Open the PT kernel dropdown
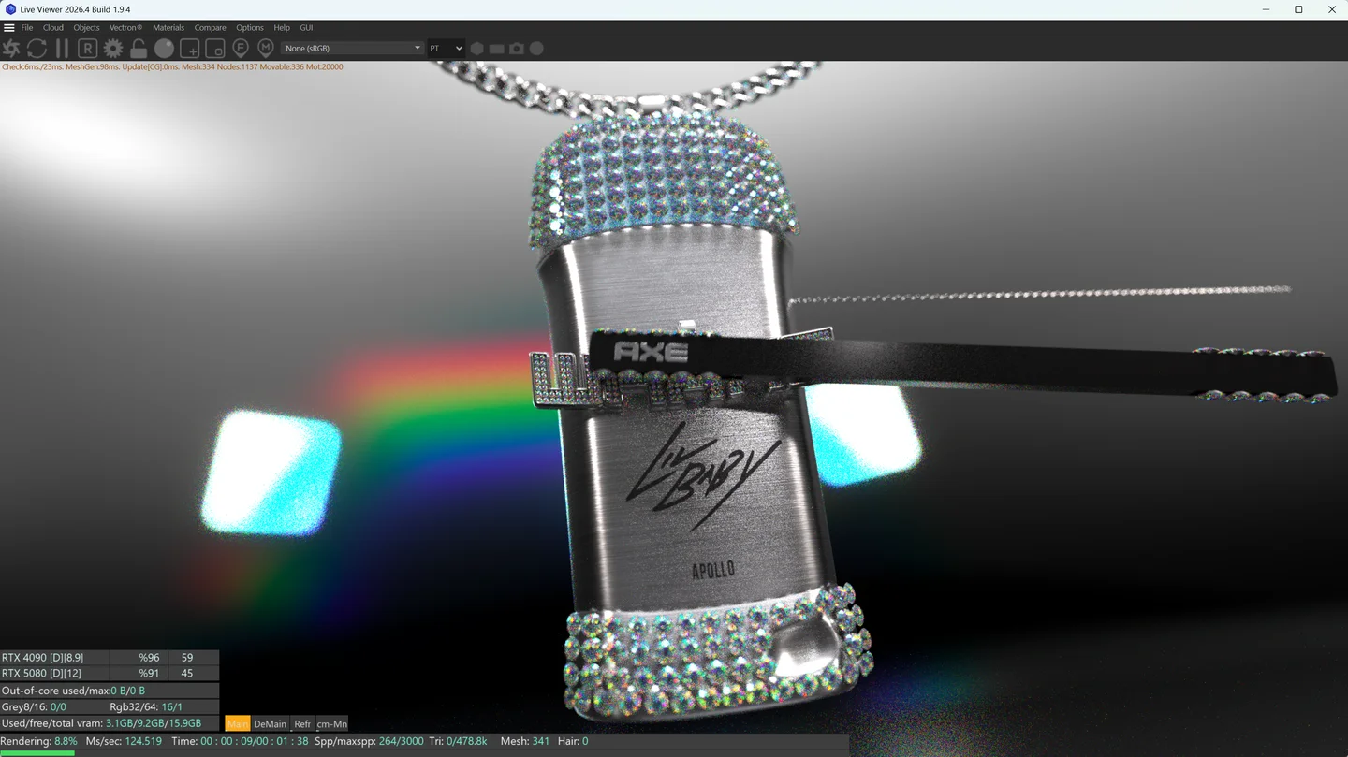The image size is (1348, 757). tap(446, 49)
